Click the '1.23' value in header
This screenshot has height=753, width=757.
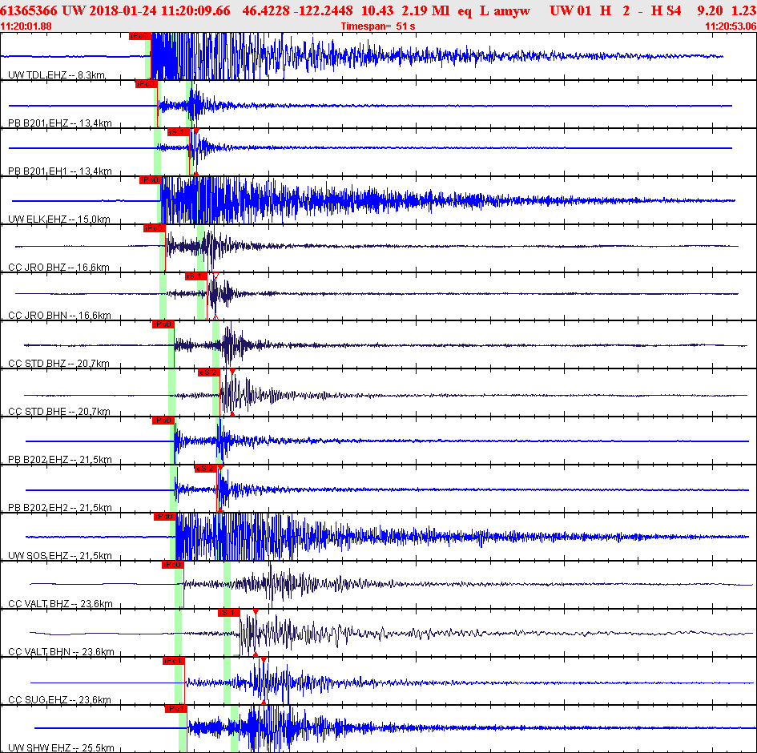744,10
